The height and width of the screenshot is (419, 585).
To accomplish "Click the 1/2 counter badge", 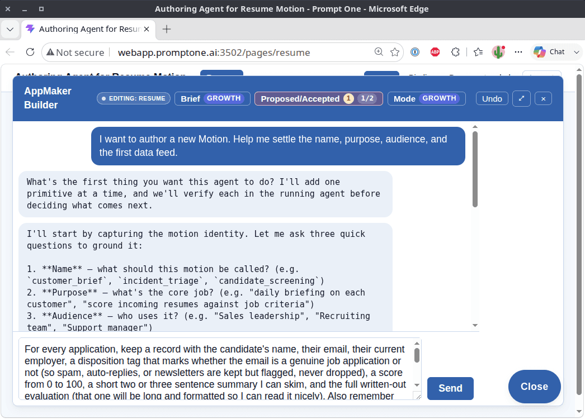I will point(367,98).
